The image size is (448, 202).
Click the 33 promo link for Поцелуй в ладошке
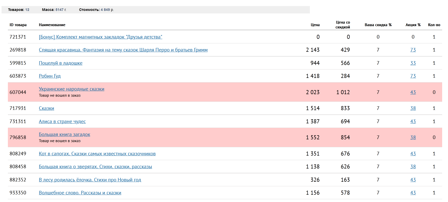(x=413, y=63)
